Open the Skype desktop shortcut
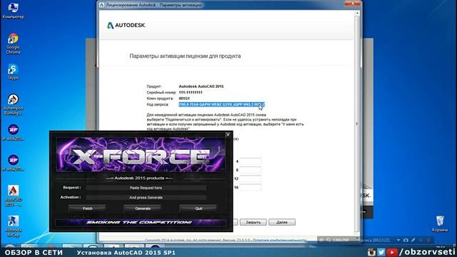 [13, 71]
